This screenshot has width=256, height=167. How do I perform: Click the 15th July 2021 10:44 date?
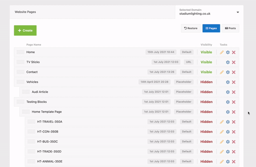point(161,52)
